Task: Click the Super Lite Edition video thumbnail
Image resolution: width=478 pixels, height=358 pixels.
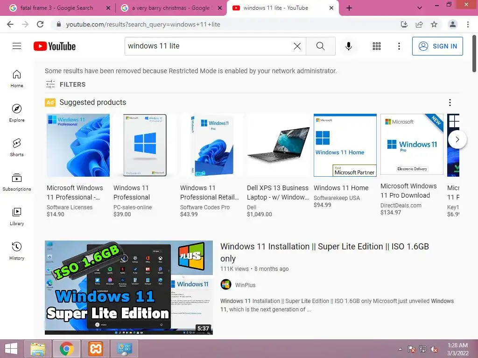Action: tap(129, 288)
